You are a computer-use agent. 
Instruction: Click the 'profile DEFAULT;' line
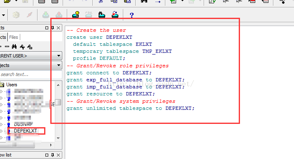pos(99,58)
